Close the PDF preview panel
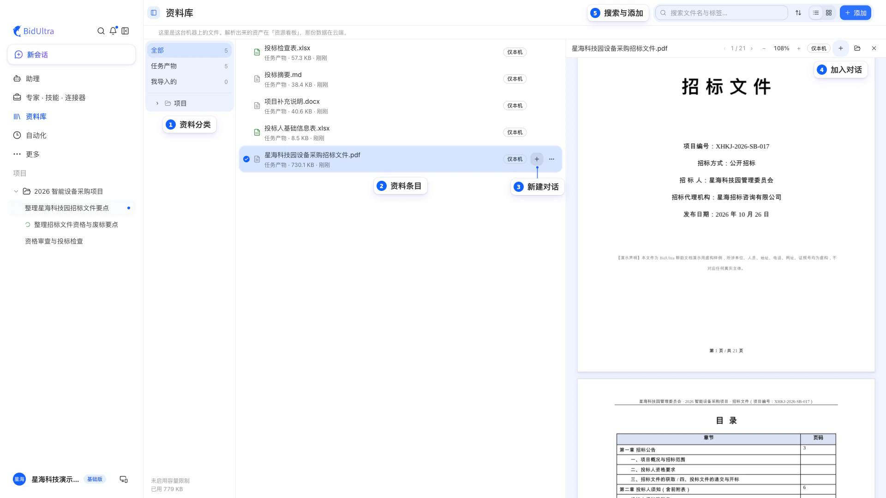This screenshot has width=886, height=498. (874, 48)
